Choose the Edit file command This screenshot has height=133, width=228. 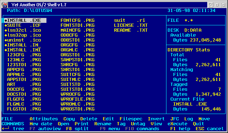pyautogui.click(x=108, y=119)
